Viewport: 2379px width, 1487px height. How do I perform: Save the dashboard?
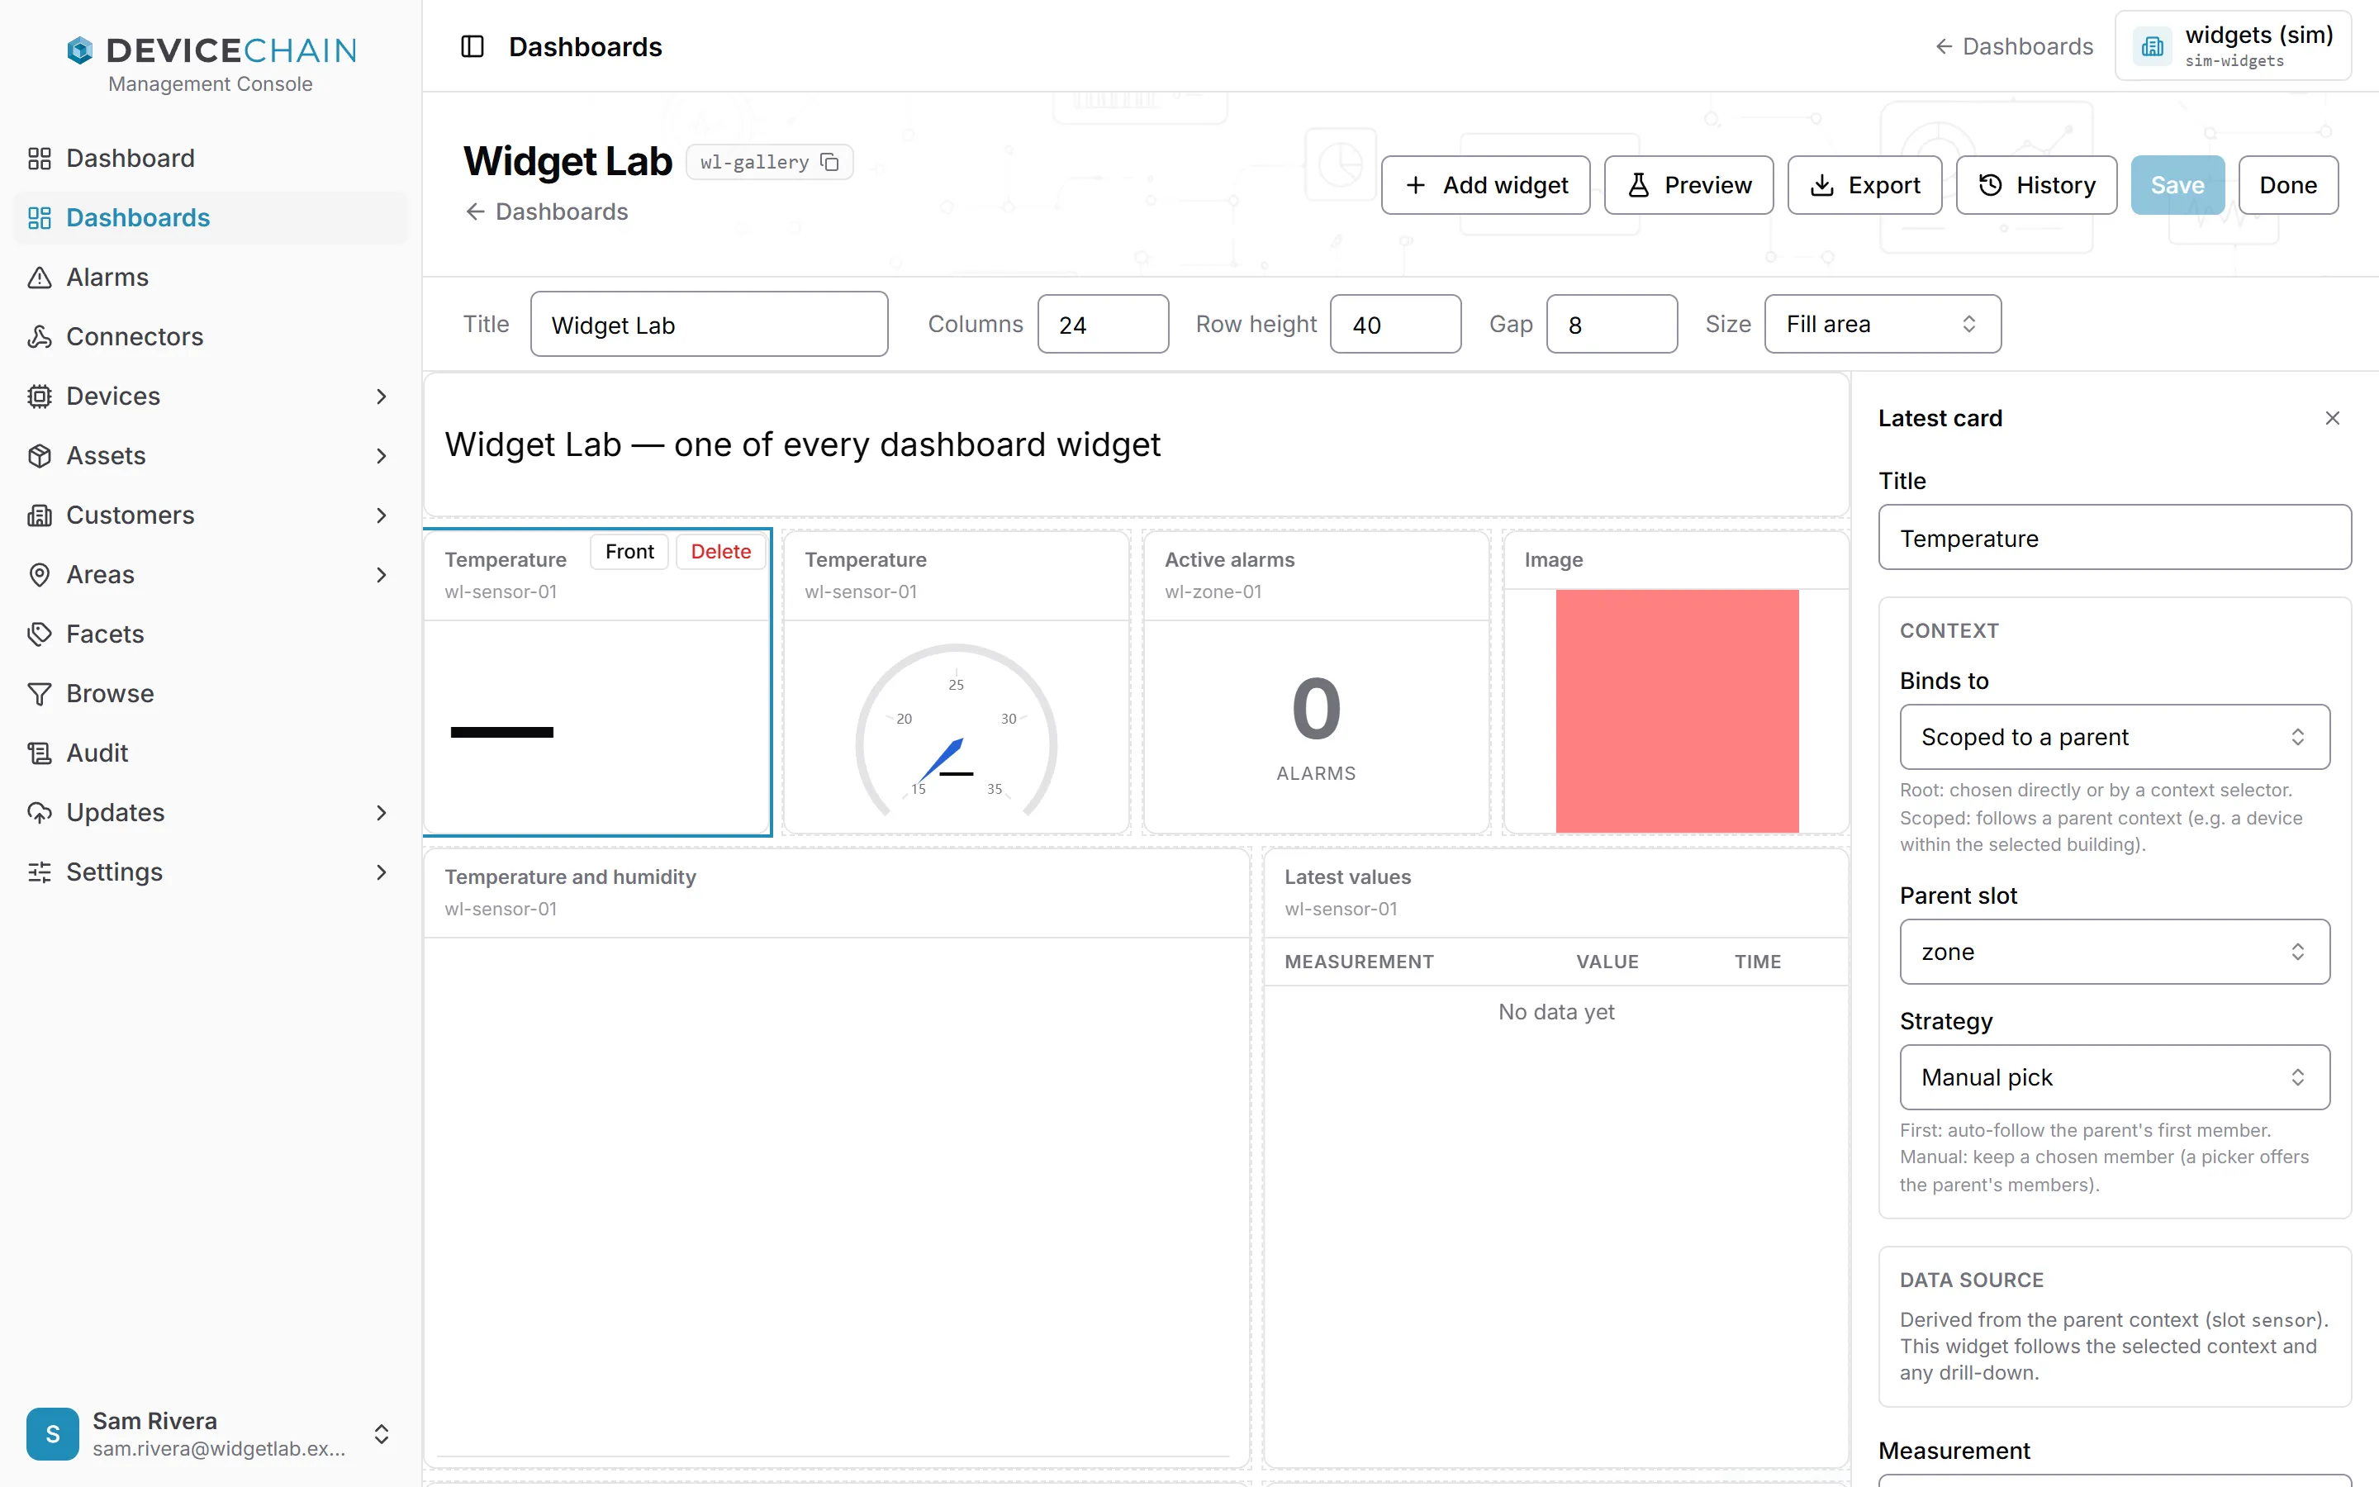click(2177, 185)
